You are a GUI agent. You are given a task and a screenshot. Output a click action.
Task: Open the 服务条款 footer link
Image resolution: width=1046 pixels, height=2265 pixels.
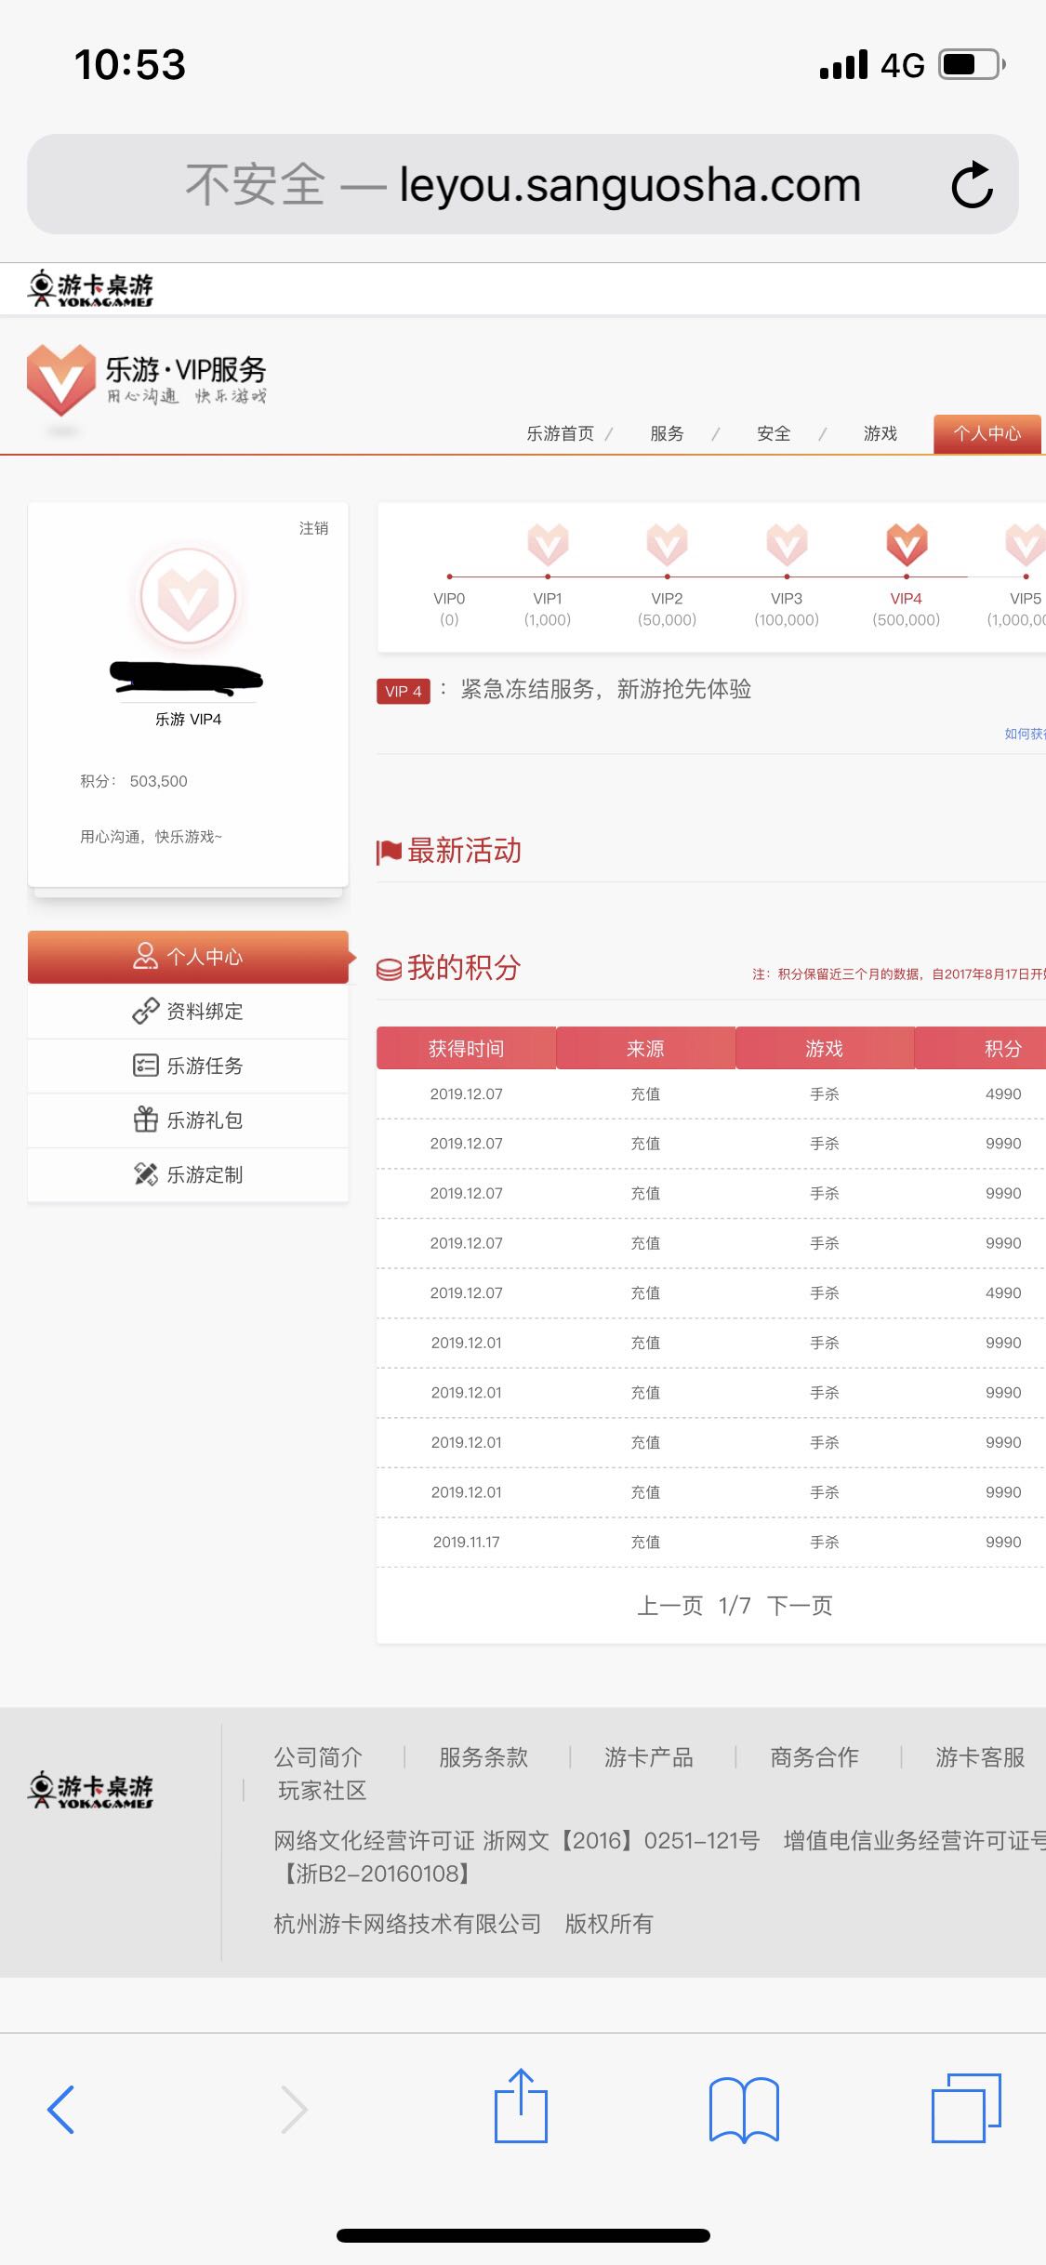(x=483, y=1757)
